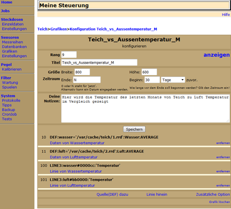
Task: Open Linie von Lufttemperatur link
Action: (x=72, y=185)
